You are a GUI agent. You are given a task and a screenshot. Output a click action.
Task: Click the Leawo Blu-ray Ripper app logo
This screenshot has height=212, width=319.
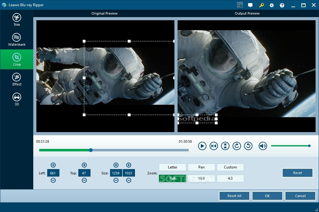point(4,5)
